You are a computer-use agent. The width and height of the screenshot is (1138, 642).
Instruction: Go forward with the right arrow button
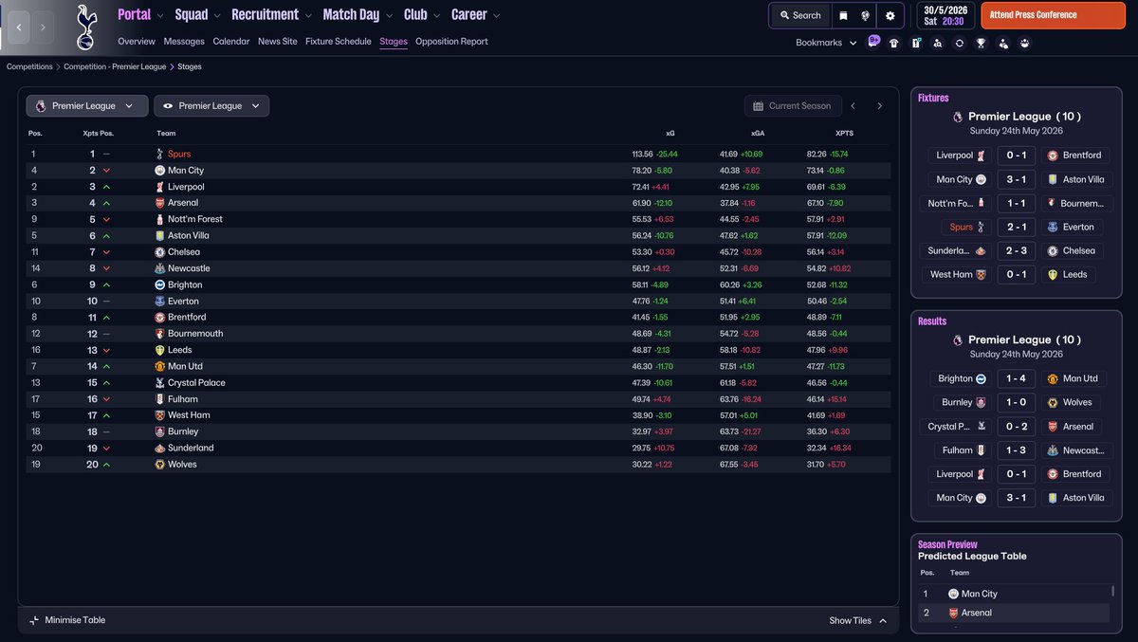click(44, 28)
